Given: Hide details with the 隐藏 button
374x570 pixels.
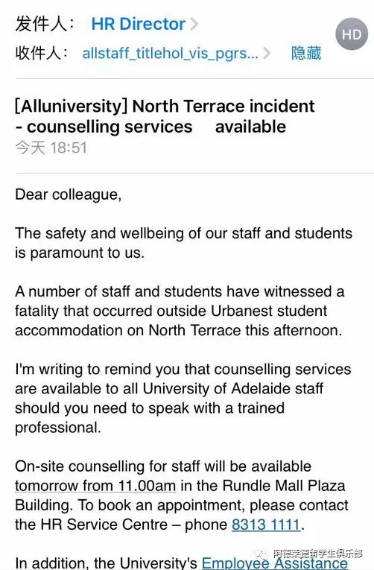Looking at the screenshot, I should coord(306,53).
